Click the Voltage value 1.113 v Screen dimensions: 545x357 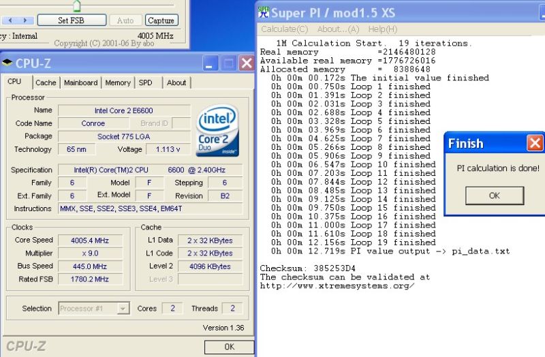click(168, 149)
